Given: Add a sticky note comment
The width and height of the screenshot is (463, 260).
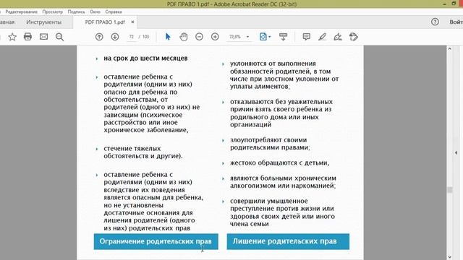Looking at the screenshot, I should [307, 37].
